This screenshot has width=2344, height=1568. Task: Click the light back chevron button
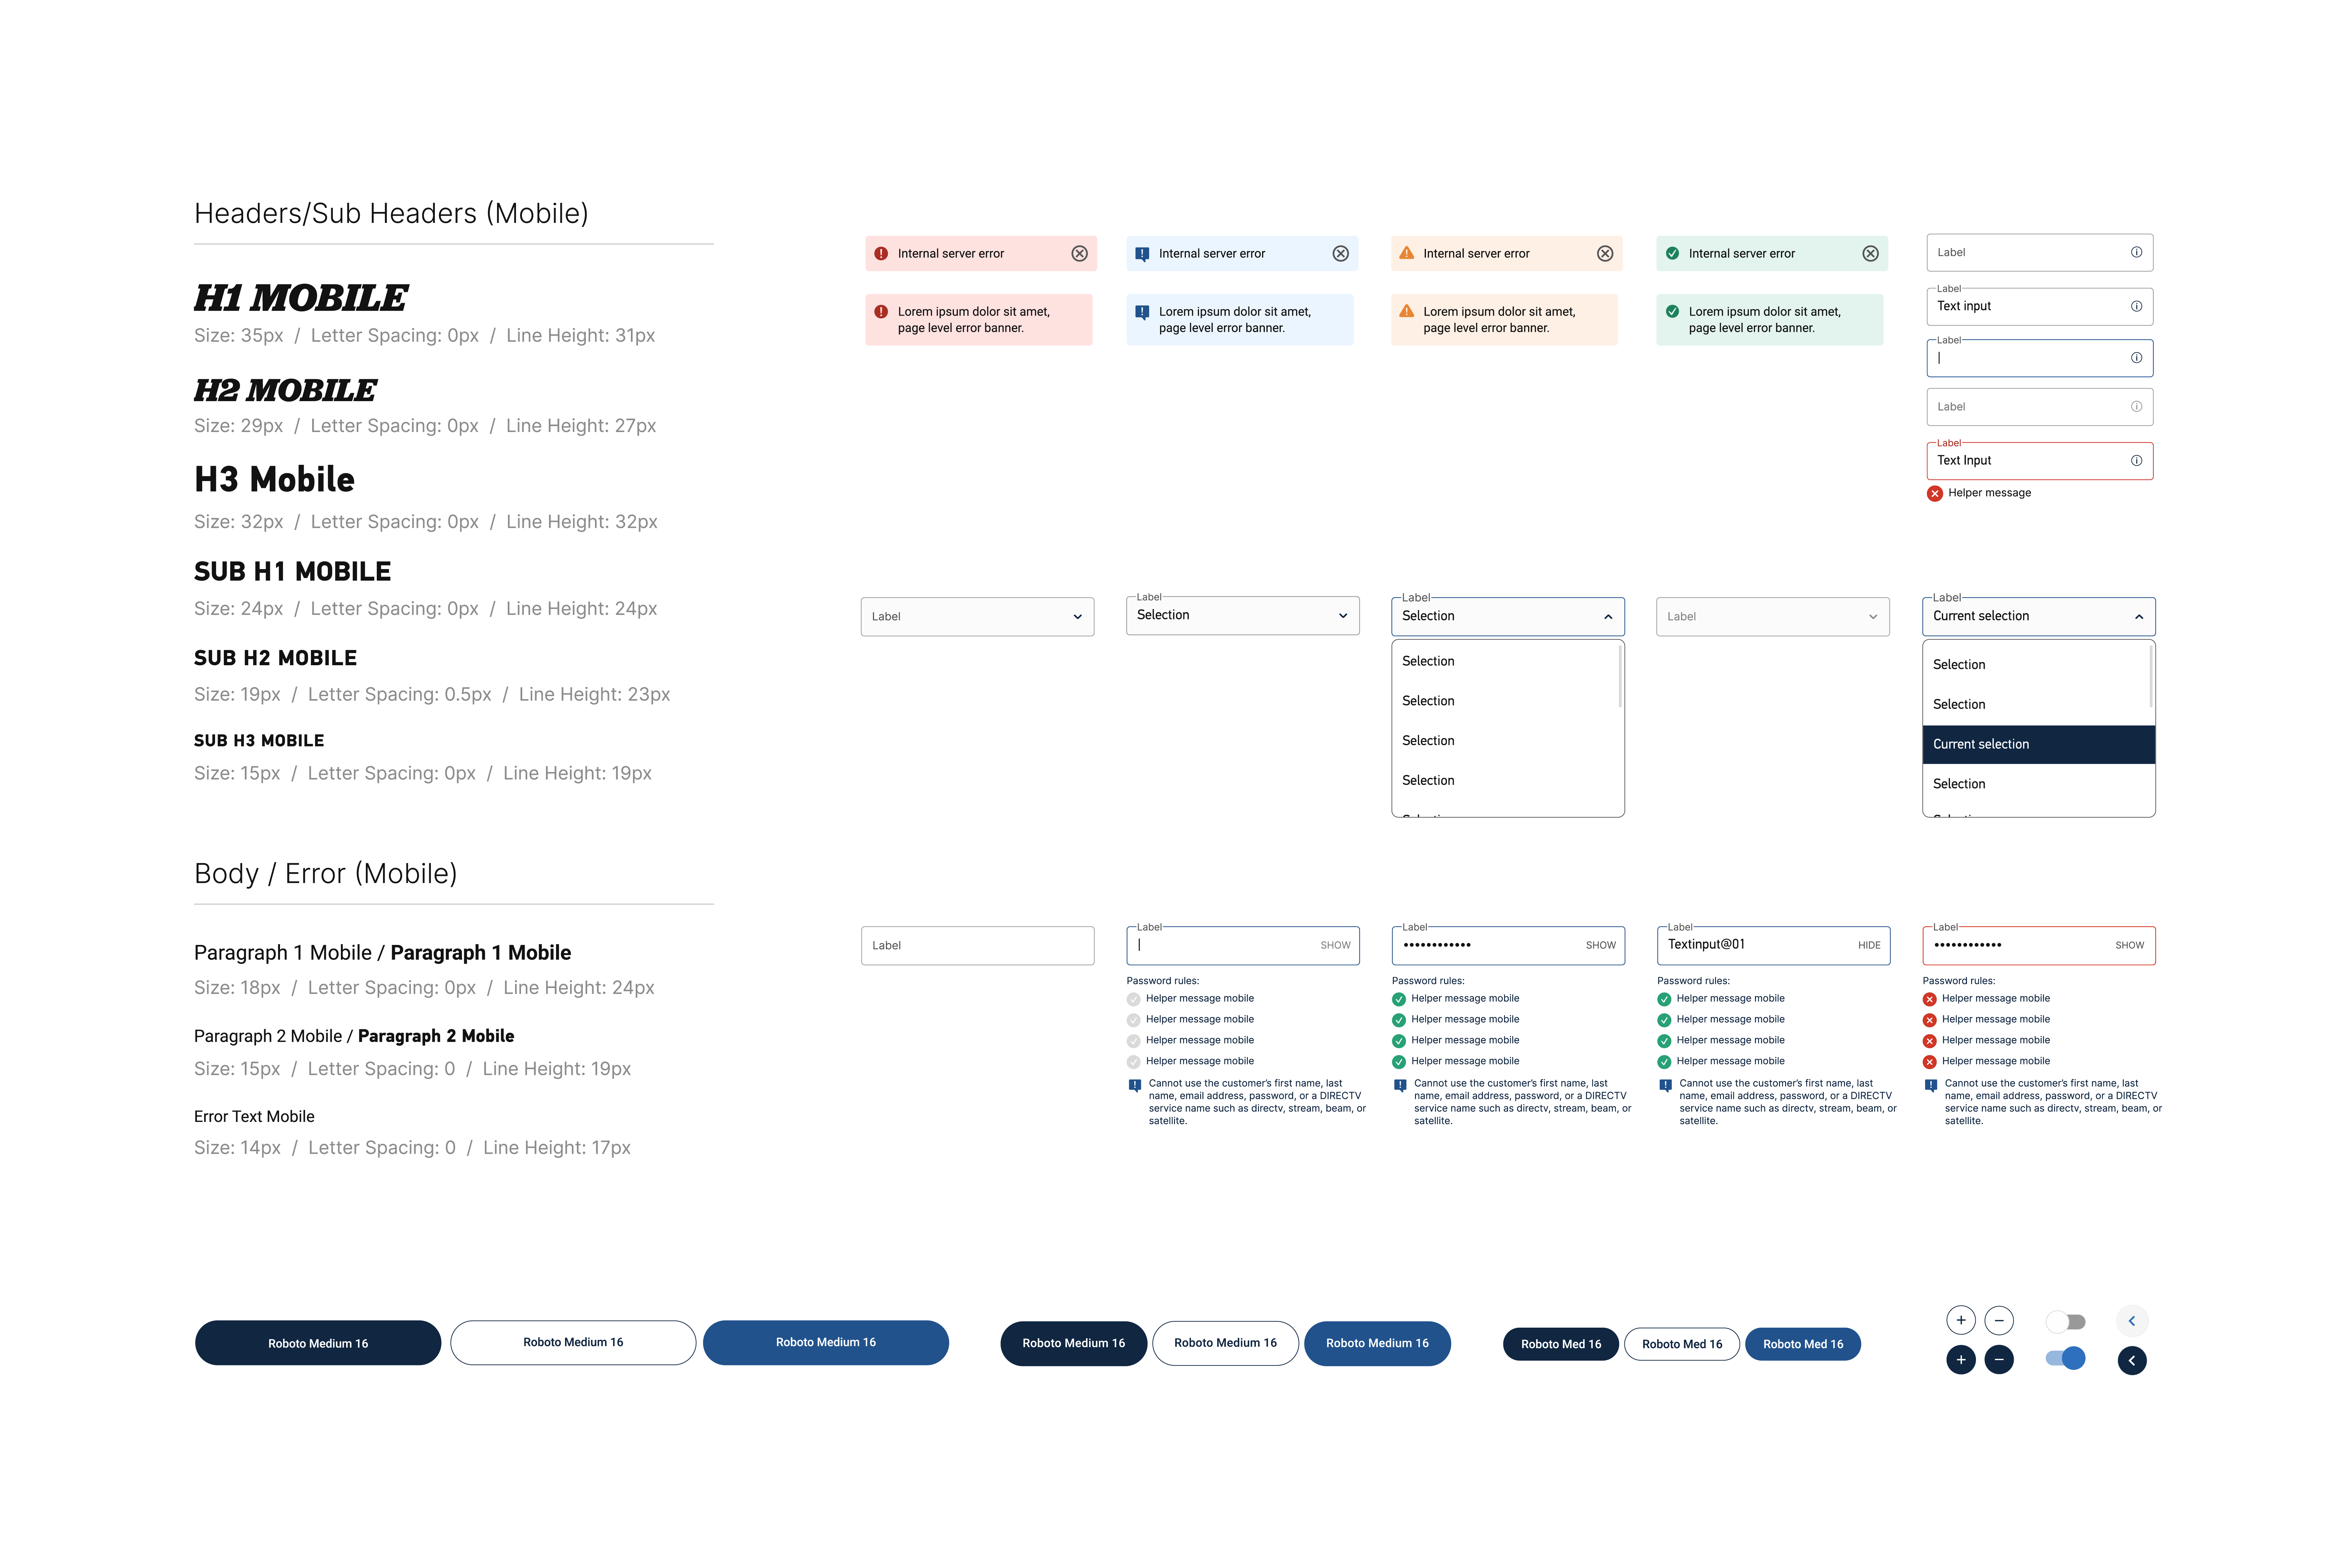2132,1321
